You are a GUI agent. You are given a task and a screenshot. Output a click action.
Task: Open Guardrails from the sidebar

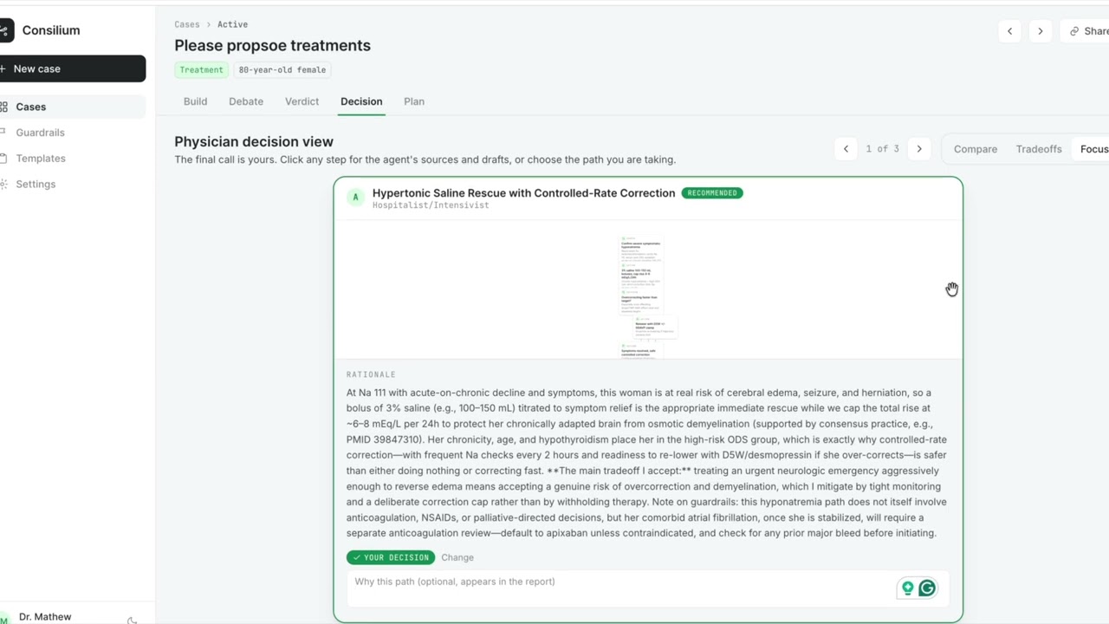point(40,133)
